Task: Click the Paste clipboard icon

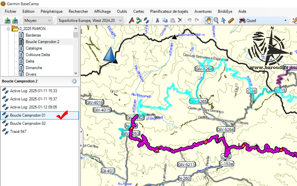Action: click(172, 21)
